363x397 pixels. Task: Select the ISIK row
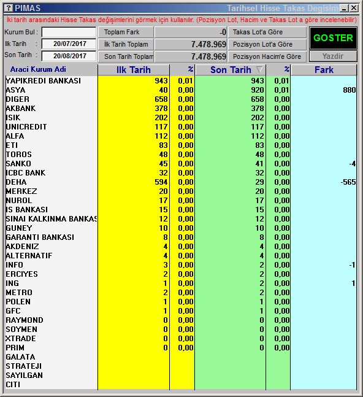(x=181, y=117)
